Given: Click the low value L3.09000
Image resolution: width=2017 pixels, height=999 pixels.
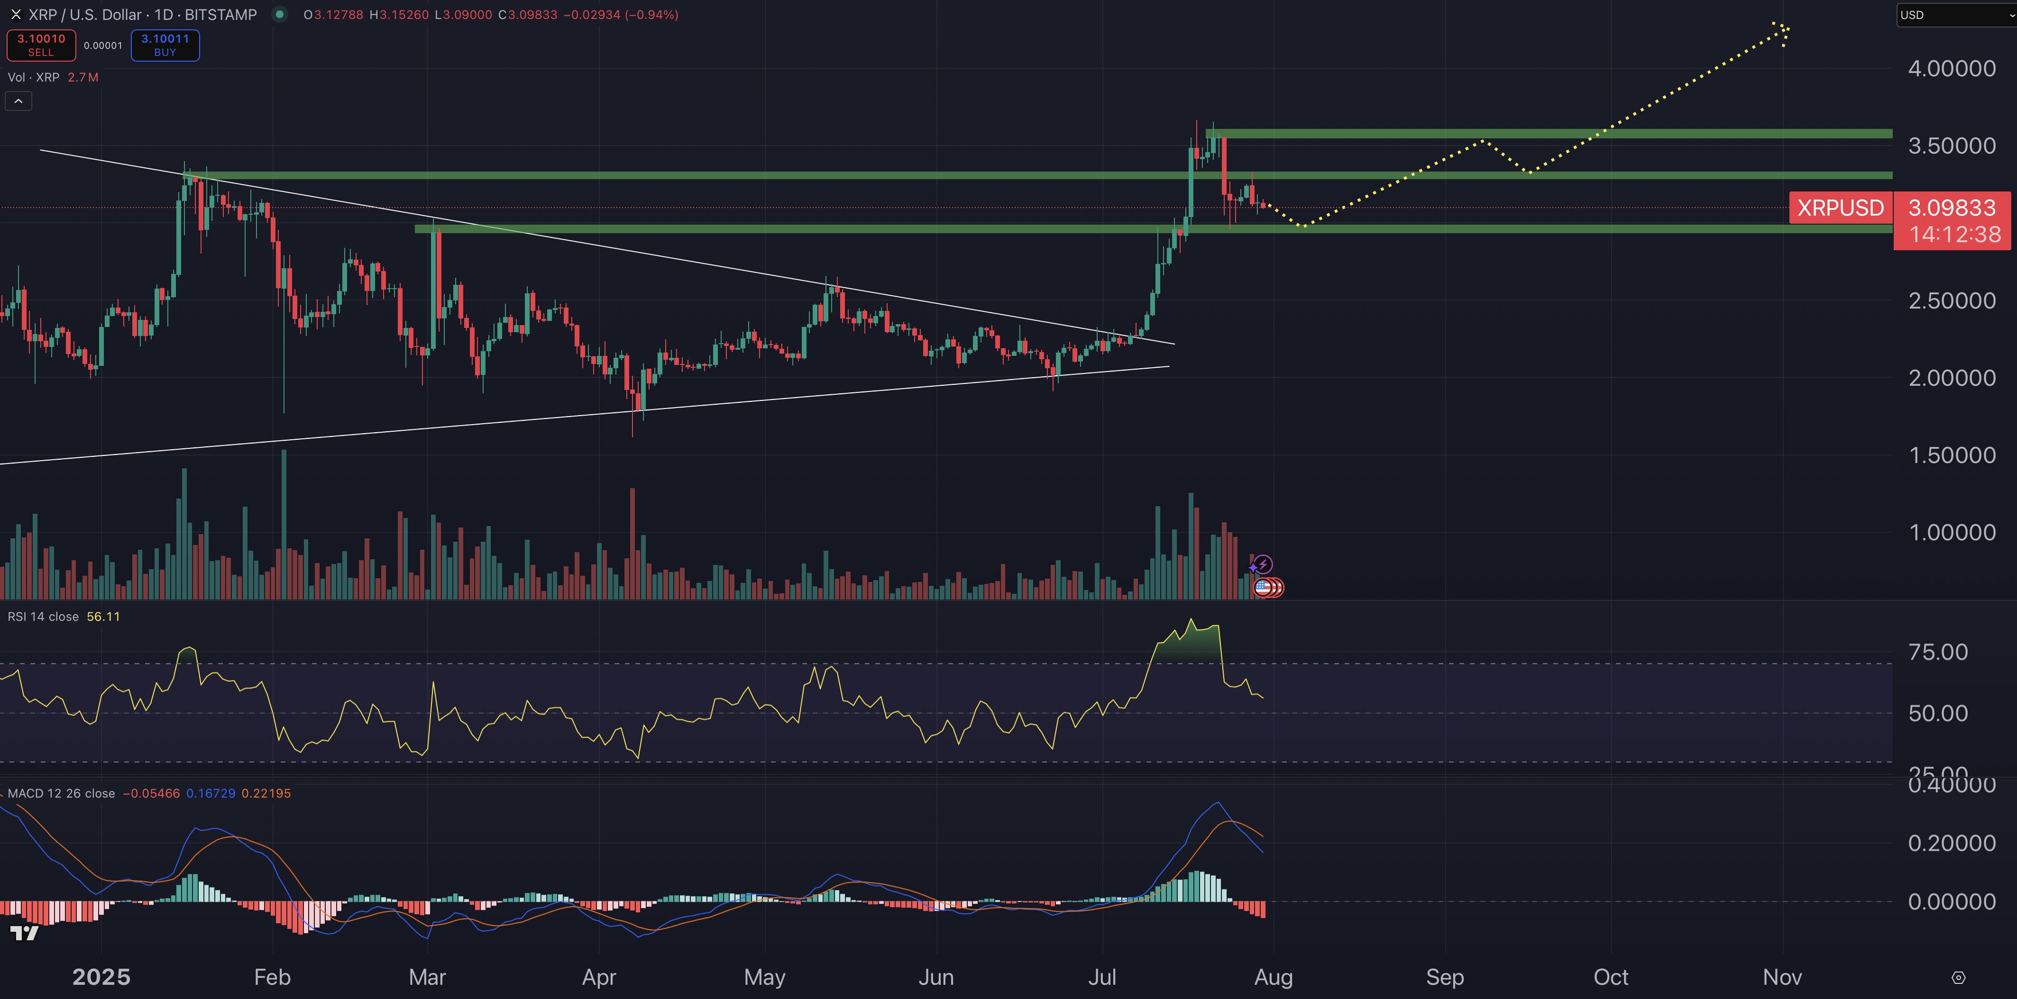Looking at the screenshot, I should point(463,15).
